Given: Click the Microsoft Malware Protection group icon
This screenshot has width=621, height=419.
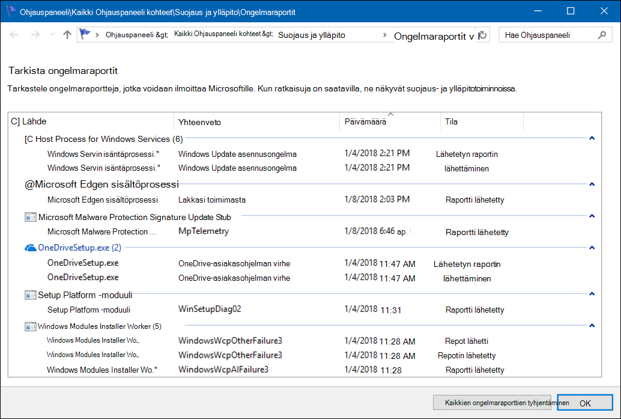Looking at the screenshot, I should [31, 217].
